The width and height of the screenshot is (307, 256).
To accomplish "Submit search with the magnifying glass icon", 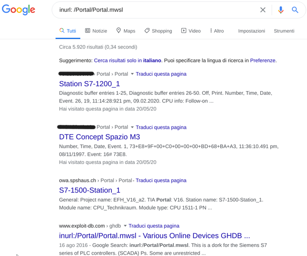I will point(295,10).
